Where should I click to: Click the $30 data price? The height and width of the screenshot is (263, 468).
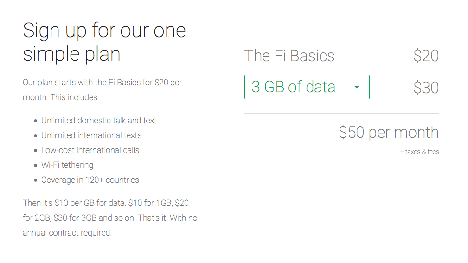pyautogui.click(x=426, y=88)
